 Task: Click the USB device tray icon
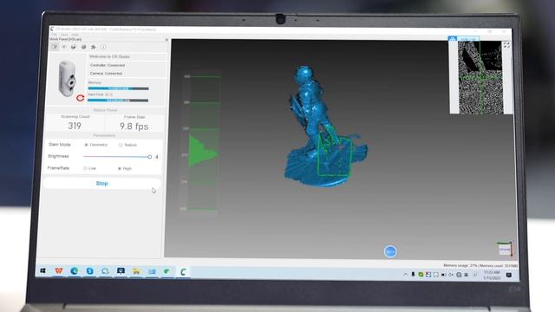pos(413,275)
